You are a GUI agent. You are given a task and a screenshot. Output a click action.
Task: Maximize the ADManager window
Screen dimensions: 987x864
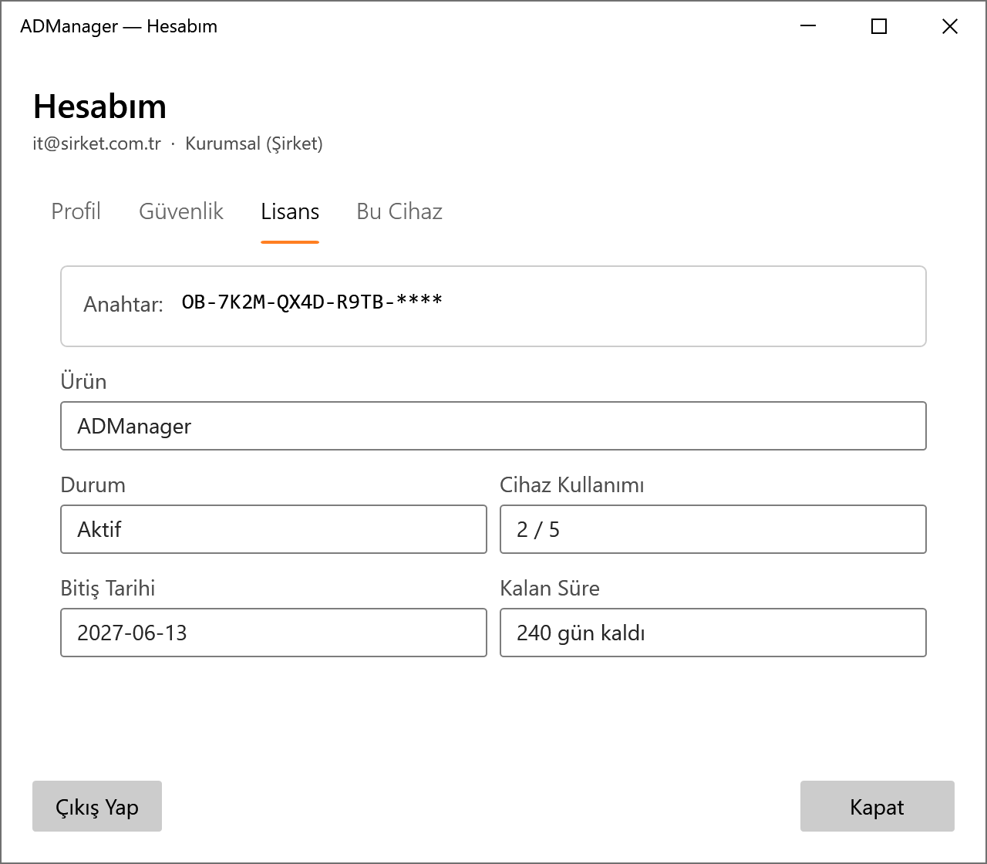(x=879, y=26)
